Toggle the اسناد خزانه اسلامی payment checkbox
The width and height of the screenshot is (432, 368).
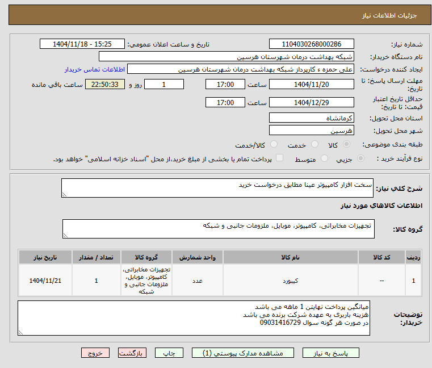[x=280, y=158]
